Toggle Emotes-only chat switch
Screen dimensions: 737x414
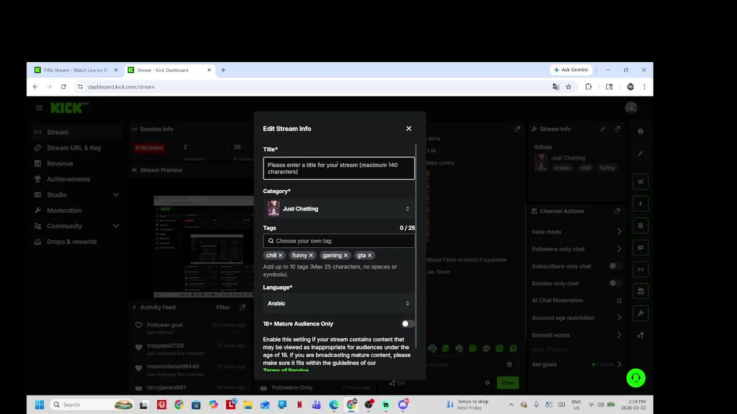tap(615, 283)
